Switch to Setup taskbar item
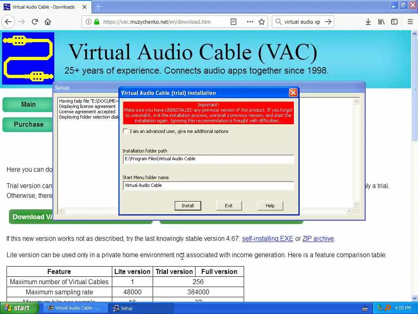Screen dimensions: 418x314 [141, 308]
